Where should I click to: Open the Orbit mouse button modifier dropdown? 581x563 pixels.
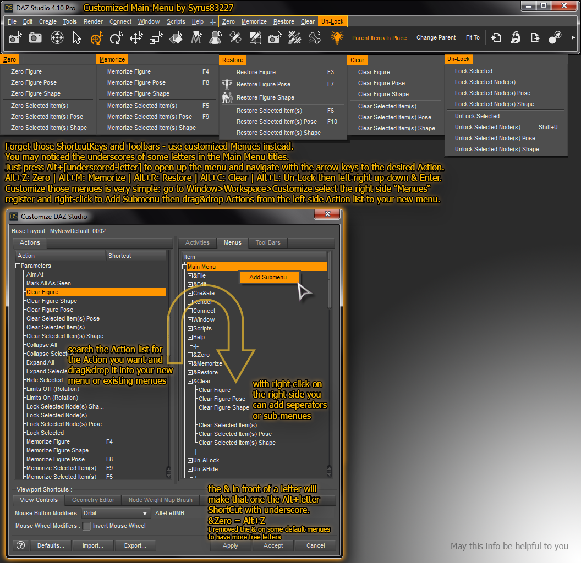116,514
